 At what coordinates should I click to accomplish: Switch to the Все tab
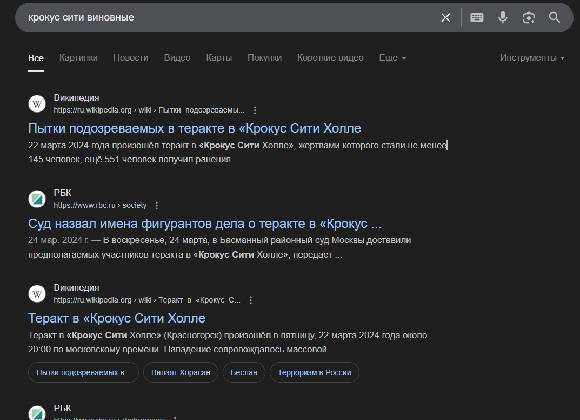click(x=36, y=58)
